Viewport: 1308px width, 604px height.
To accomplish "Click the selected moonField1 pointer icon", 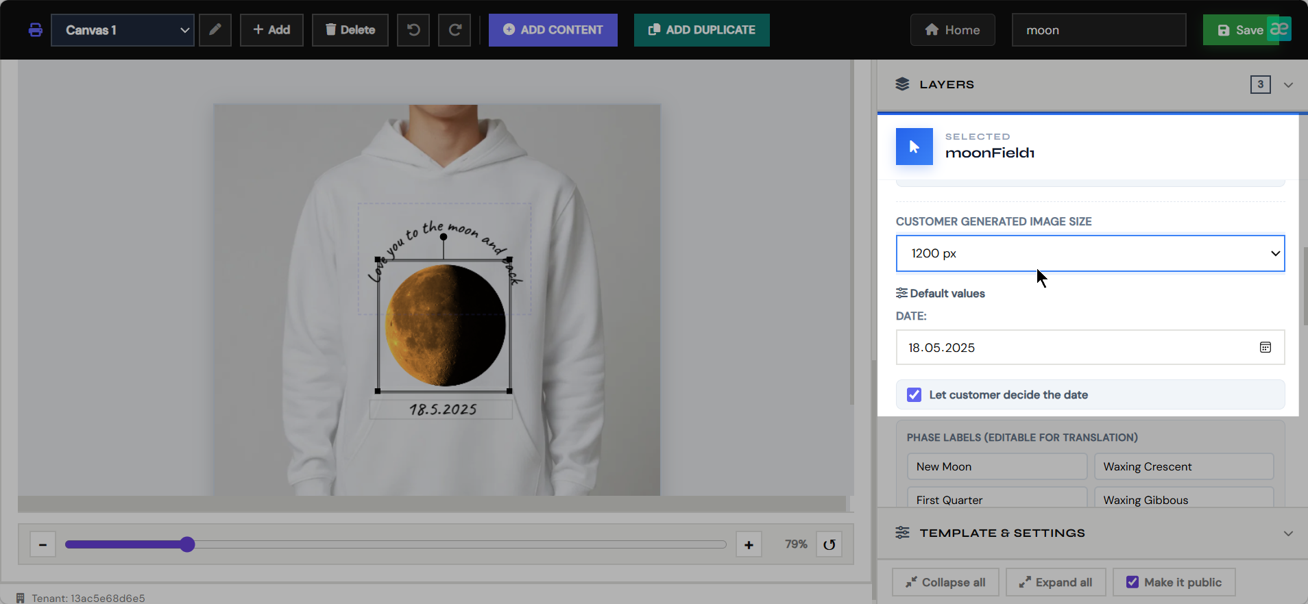I will pos(915,147).
